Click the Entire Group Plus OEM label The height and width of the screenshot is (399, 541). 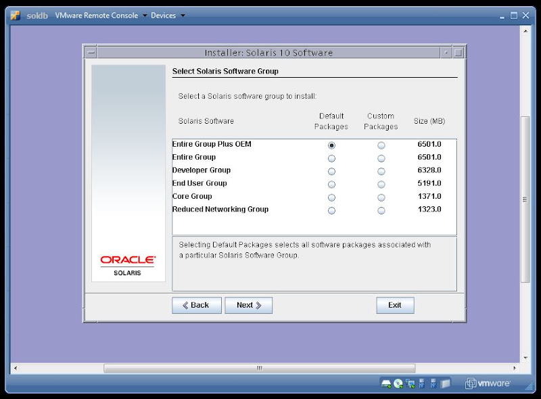pyautogui.click(x=212, y=144)
